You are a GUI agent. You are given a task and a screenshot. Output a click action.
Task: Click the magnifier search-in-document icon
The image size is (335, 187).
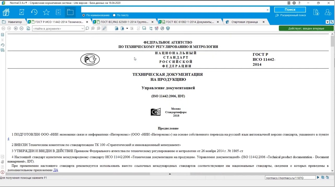[x=87, y=28]
